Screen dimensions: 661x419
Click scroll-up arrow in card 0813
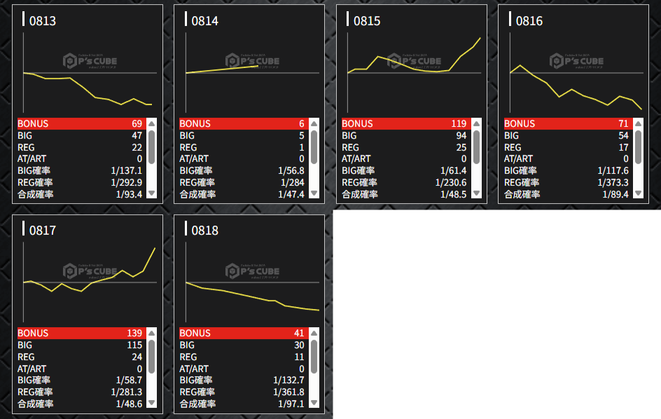click(152, 123)
